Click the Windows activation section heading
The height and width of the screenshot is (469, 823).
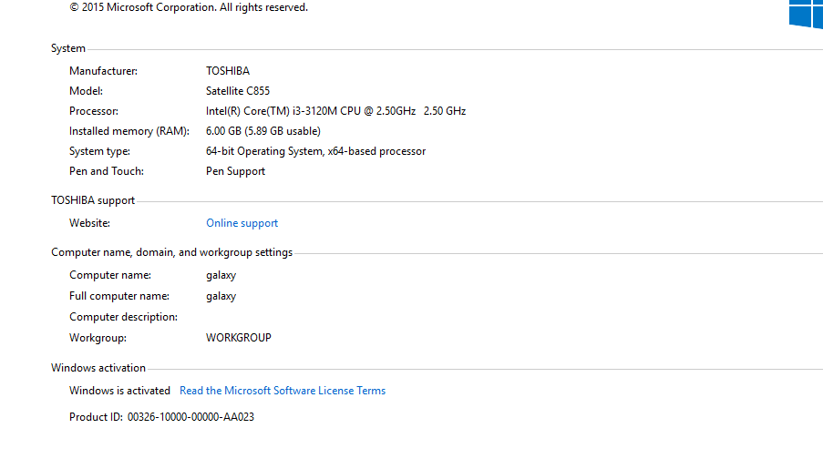click(x=98, y=368)
